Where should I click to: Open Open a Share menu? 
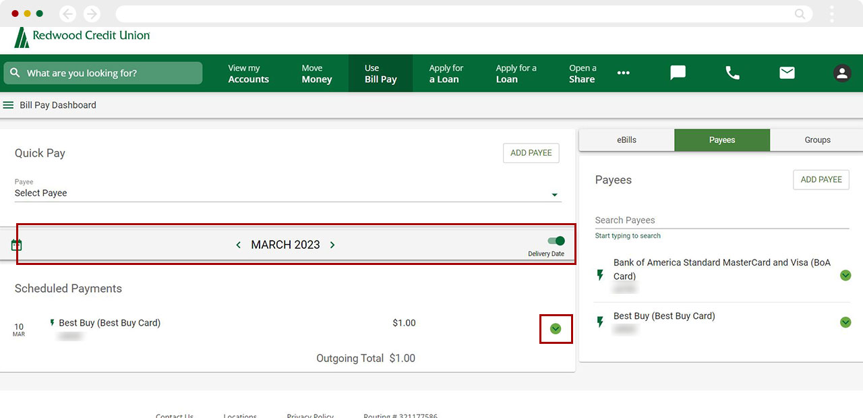tap(583, 73)
